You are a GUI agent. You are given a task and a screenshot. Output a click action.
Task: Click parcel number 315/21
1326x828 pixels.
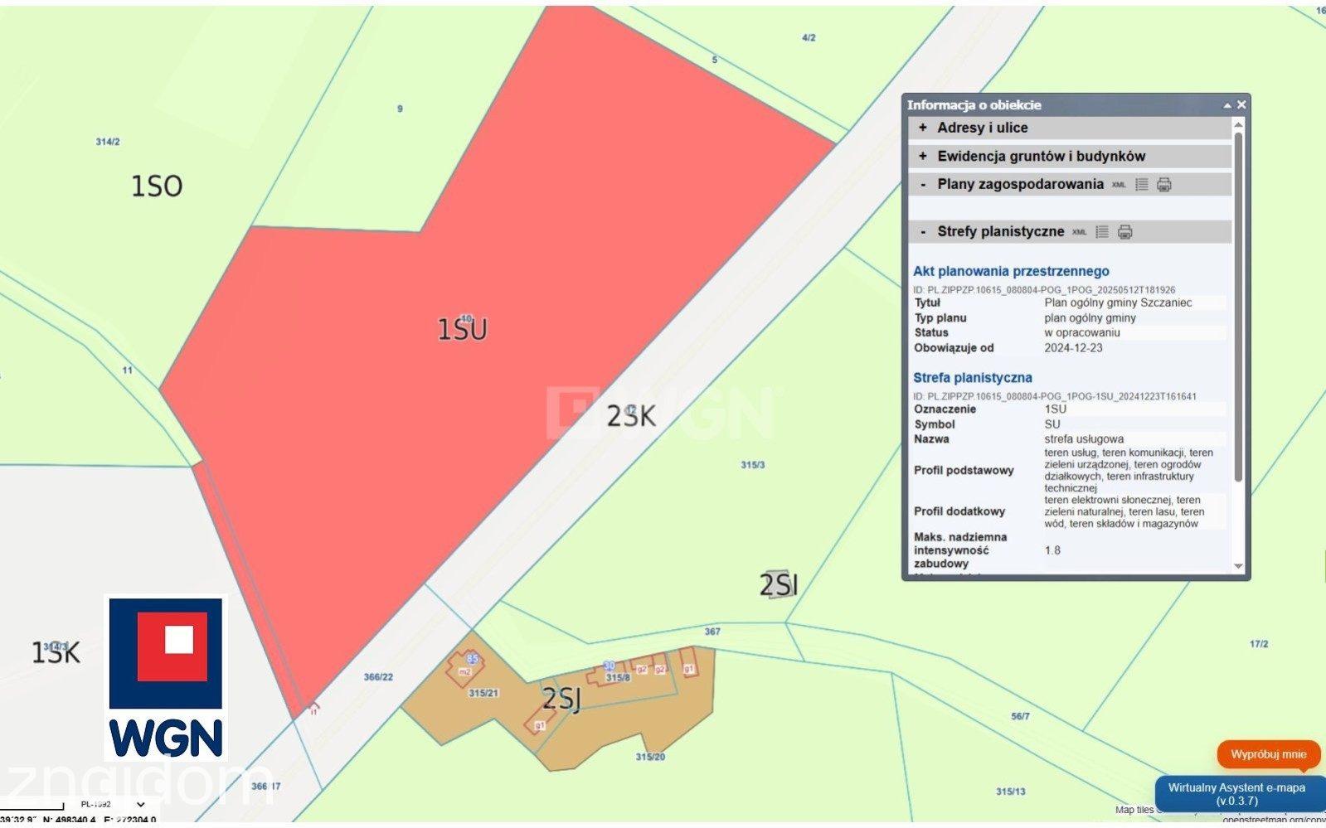click(x=483, y=693)
